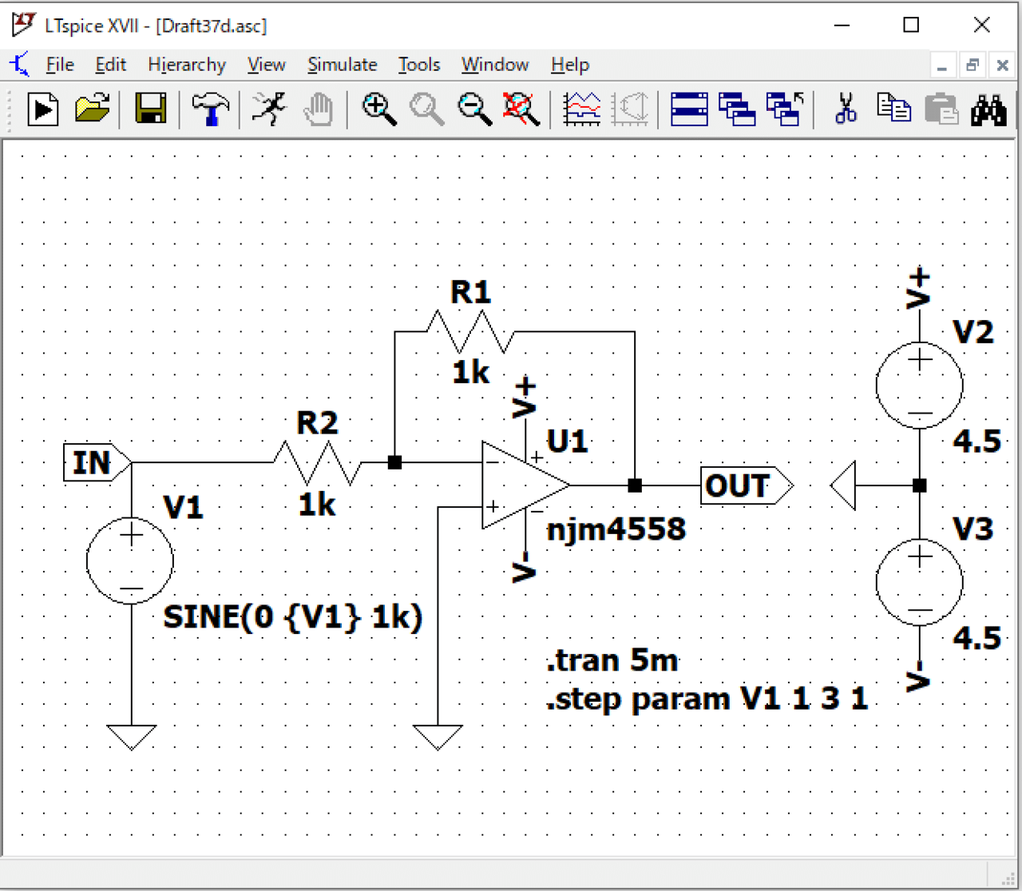Click the ground symbol below V1

[x=131, y=737]
